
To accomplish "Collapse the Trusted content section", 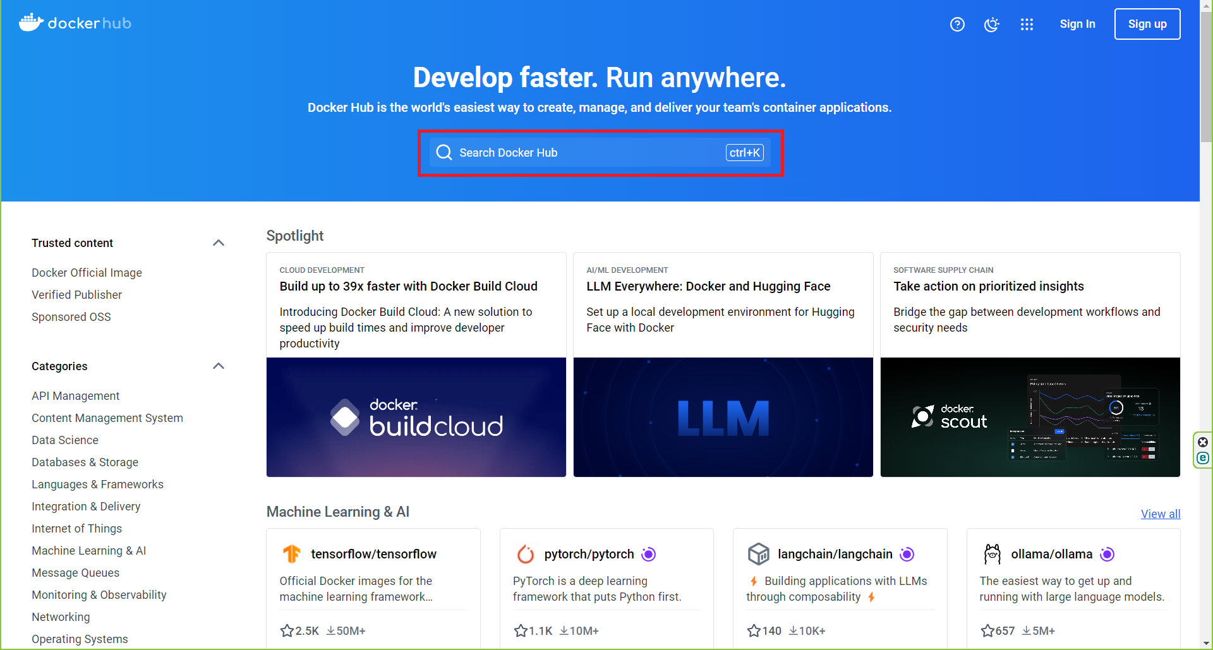I will (219, 243).
